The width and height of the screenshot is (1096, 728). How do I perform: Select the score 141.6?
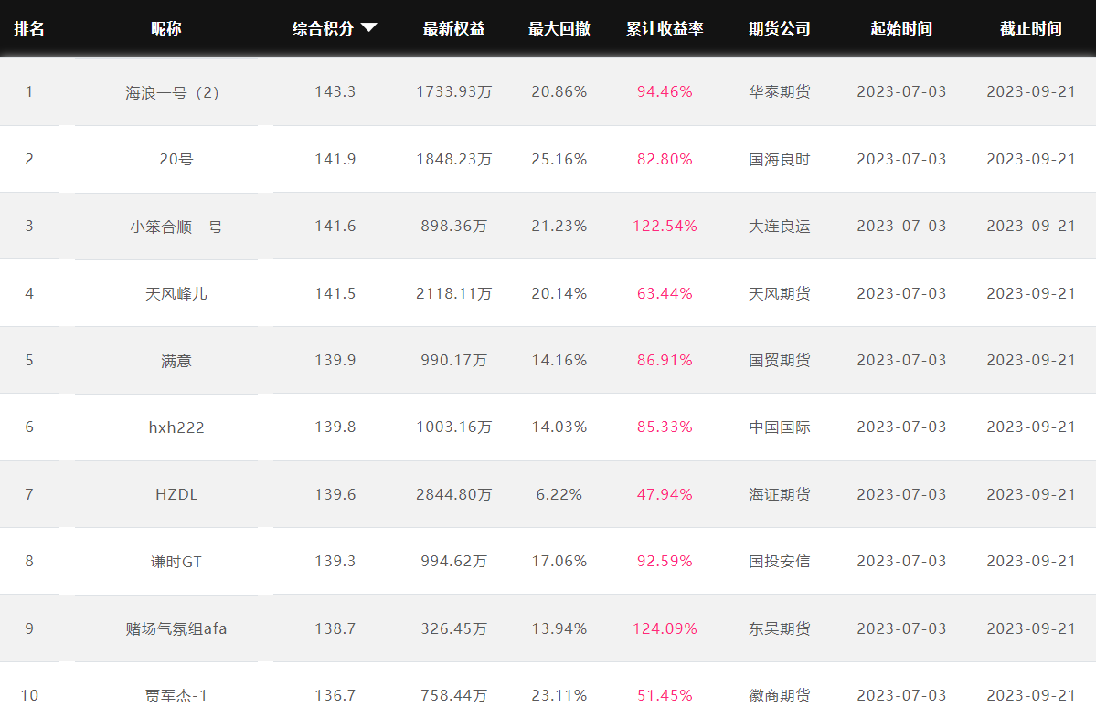pos(335,226)
